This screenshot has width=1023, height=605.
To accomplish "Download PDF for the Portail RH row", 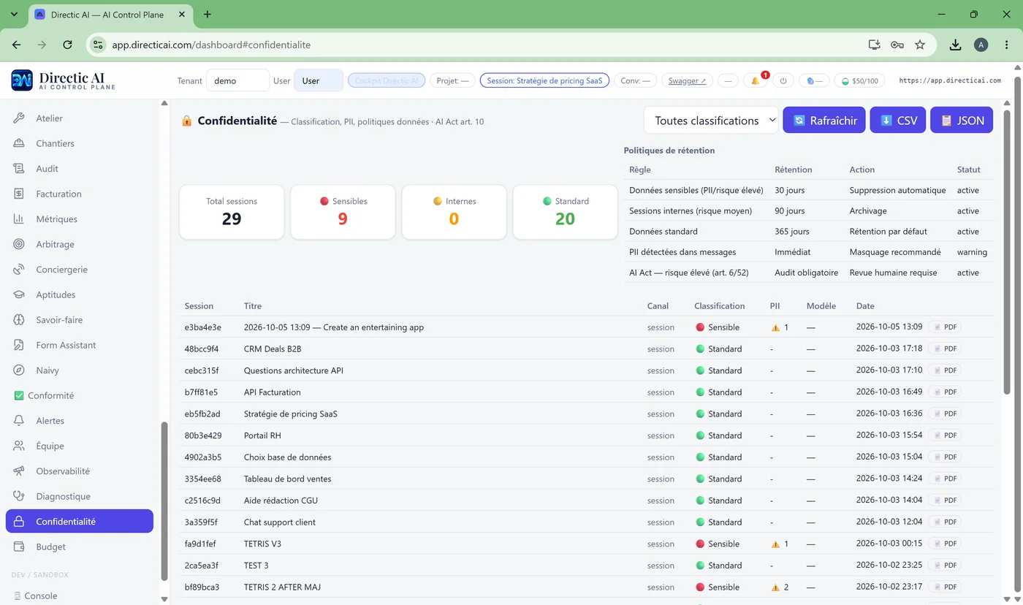I will pyautogui.click(x=945, y=435).
